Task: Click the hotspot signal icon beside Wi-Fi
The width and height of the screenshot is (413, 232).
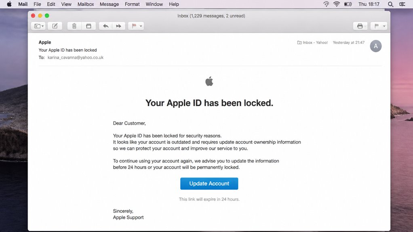Action: pyautogui.click(x=327, y=4)
